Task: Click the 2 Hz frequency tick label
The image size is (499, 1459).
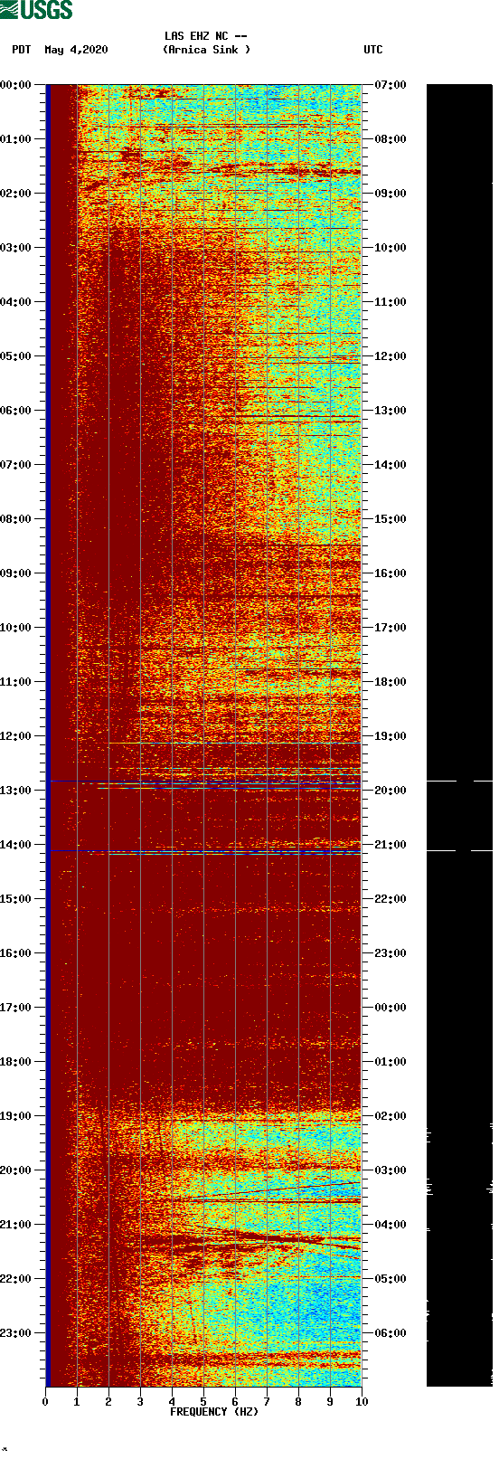Action: 108,1402
